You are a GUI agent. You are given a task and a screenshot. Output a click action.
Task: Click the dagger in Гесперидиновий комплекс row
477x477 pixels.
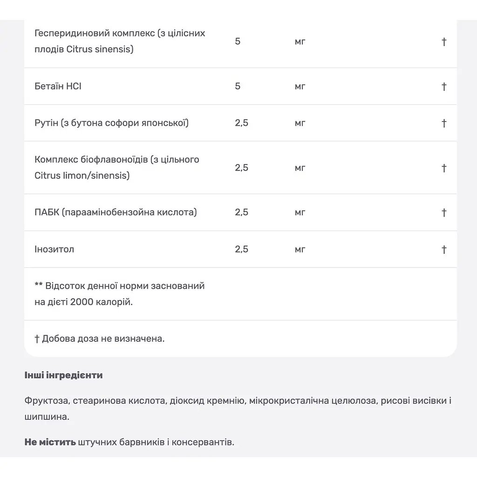444,41
